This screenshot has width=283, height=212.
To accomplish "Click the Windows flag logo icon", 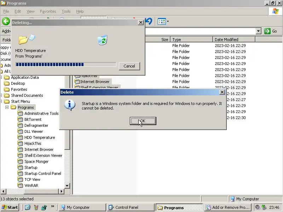I will coord(276,11).
